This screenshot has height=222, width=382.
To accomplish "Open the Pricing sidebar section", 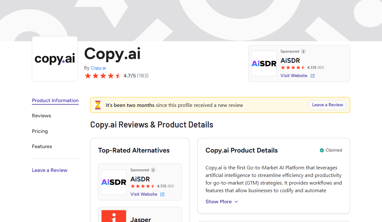I will pos(40,131).
